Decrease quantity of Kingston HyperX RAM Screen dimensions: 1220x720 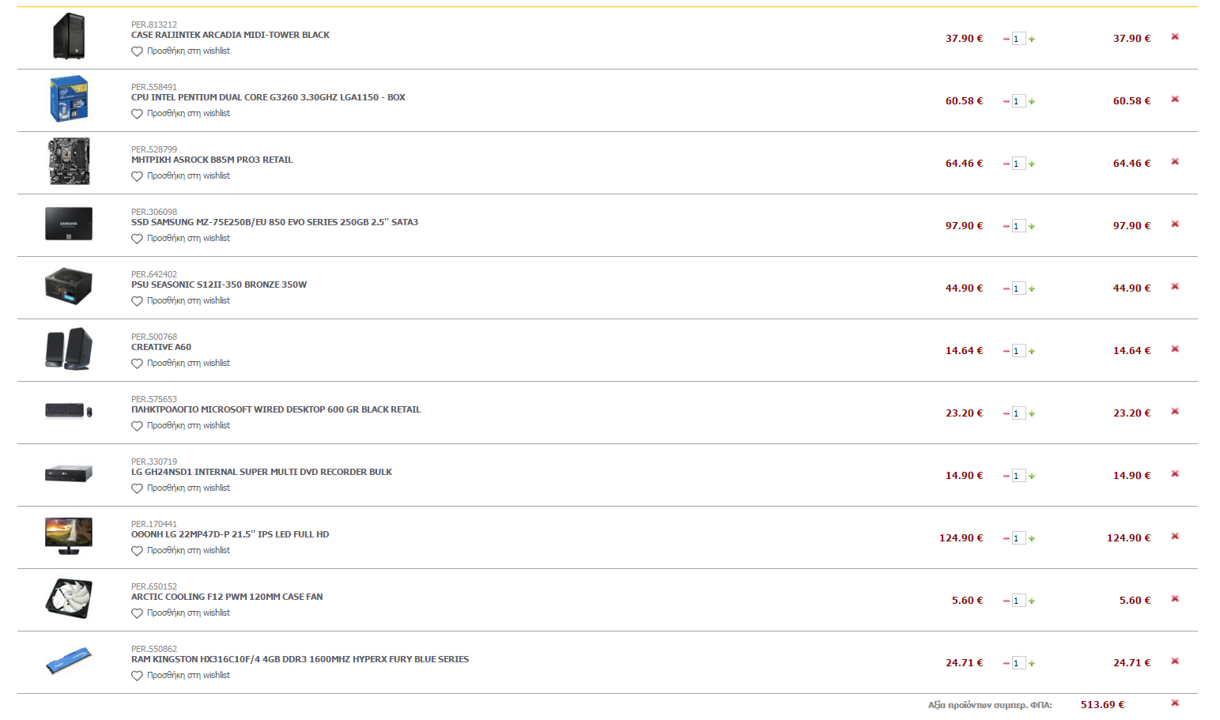(1007, 663)
